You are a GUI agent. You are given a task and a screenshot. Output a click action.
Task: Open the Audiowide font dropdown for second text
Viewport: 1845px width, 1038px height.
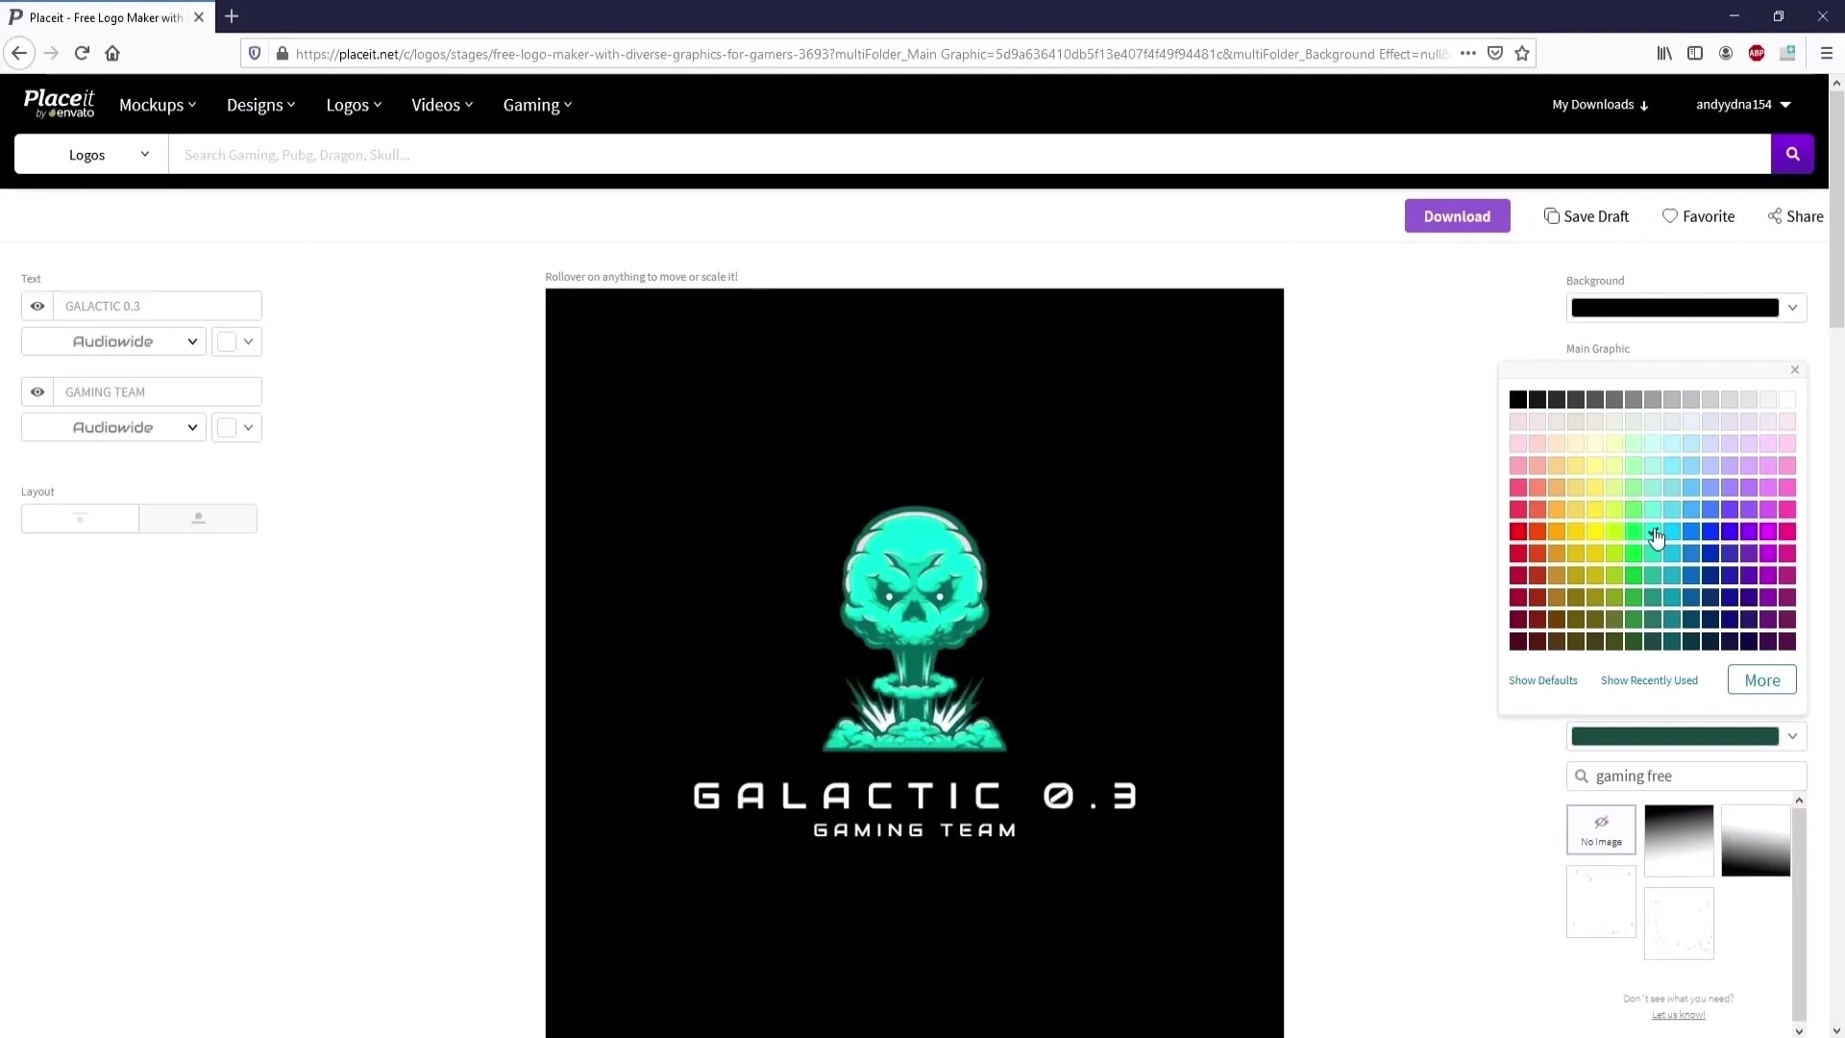click(x=112, y=427)
